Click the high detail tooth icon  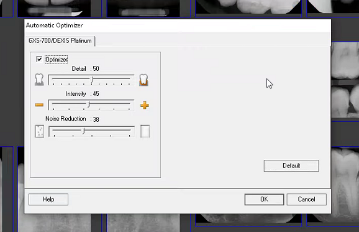(x=143, y=80)
